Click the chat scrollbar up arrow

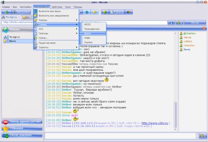[x=175, y=33]
